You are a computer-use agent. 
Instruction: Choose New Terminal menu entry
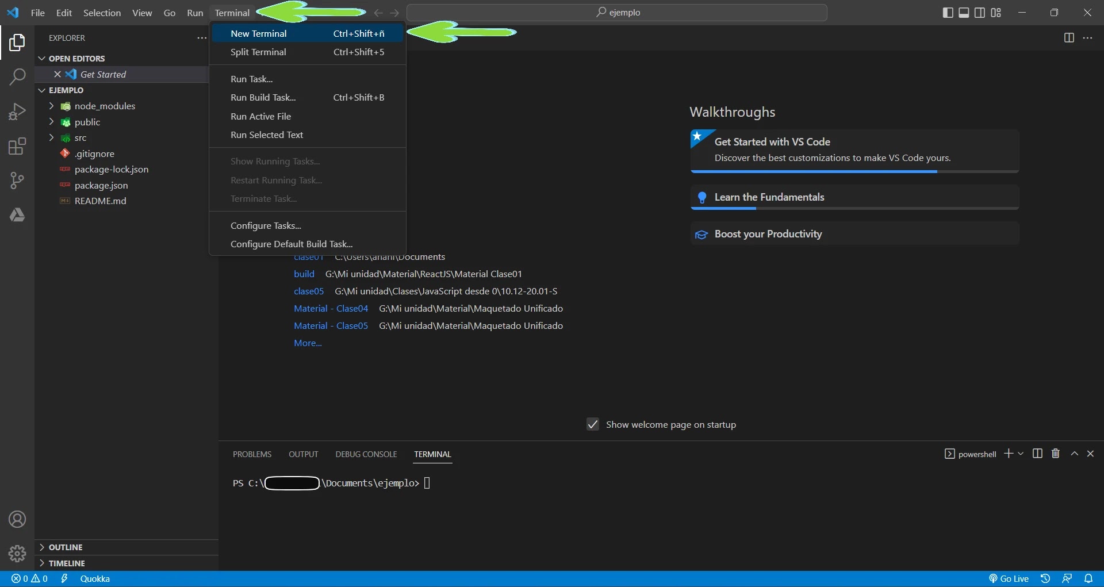coord(308,33)
